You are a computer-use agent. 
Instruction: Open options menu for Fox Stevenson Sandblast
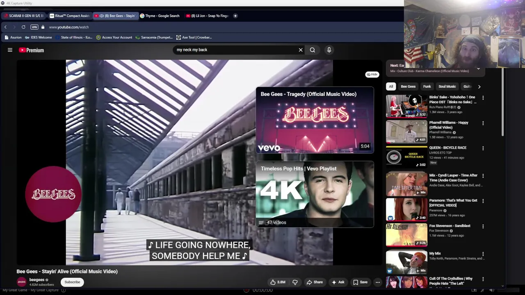click(483, 226)
